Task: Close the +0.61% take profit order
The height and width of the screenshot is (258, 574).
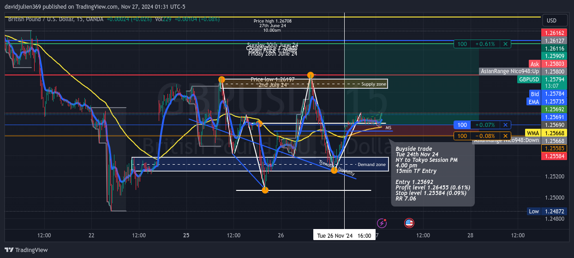Action: click(506, 44)
